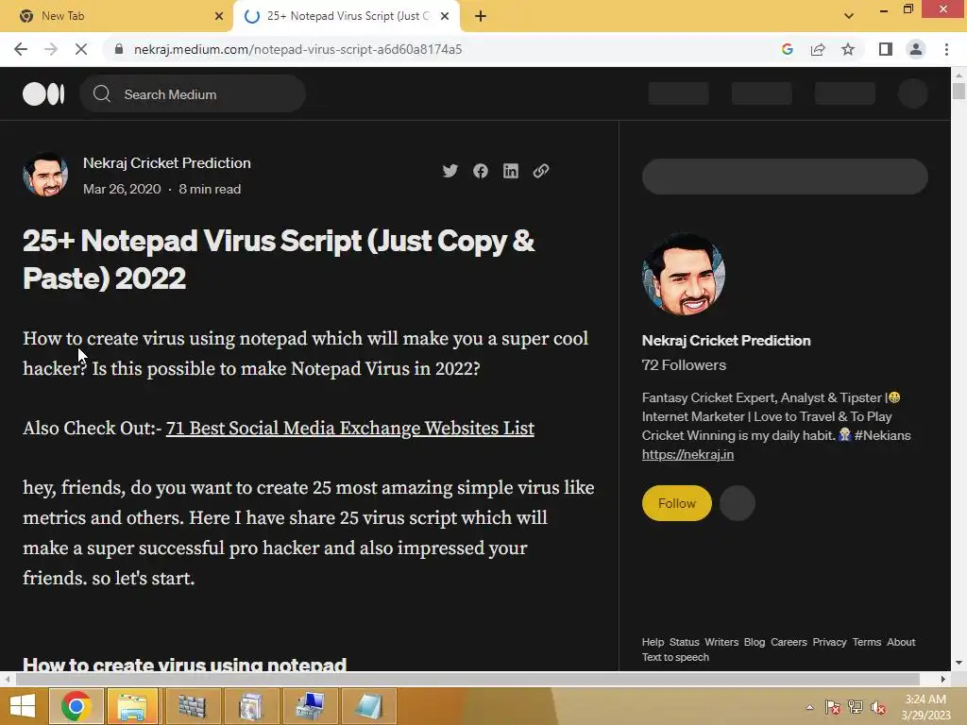
Task: Click the Google icon in address bar
Action: (x=787, y=49)
